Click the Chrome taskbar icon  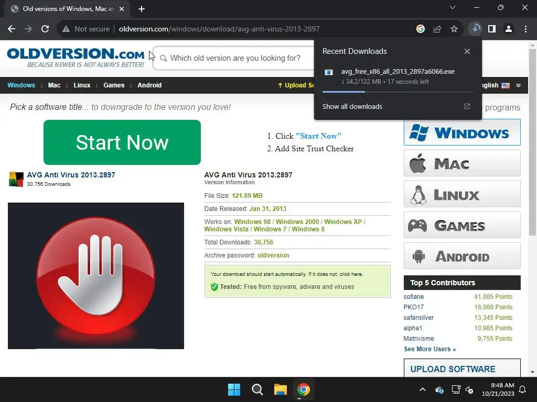(x=304, y=389)
